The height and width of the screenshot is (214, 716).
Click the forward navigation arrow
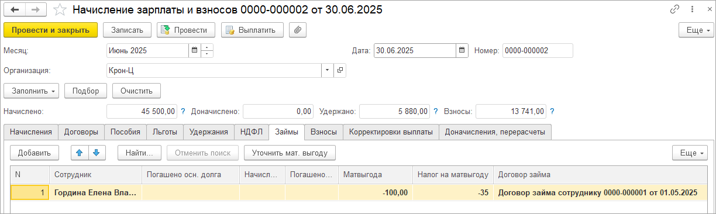click(x=35, y=10)
